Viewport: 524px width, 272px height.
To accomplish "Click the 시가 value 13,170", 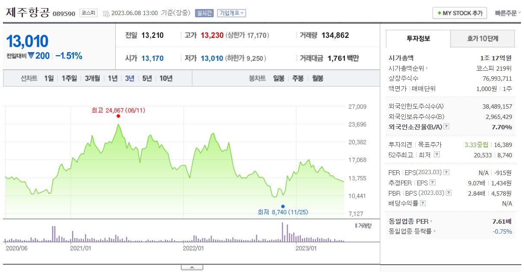I will (x=152, y=58).
